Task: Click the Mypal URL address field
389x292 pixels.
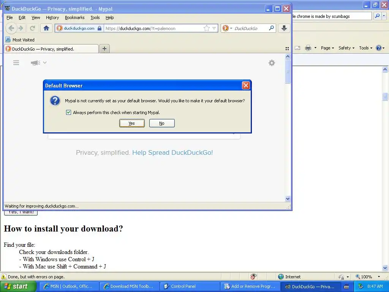Action: click(x=153, y=28)
